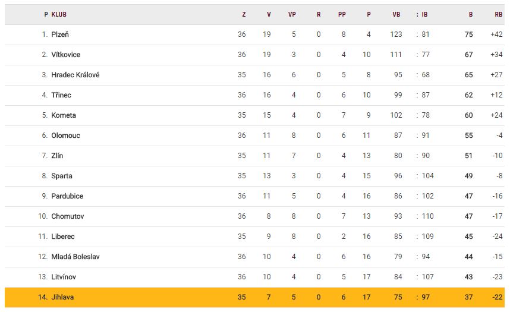This screenshot has width=510, height=312.
Task: Select the RB column header
Action: (x=498, y=14)
